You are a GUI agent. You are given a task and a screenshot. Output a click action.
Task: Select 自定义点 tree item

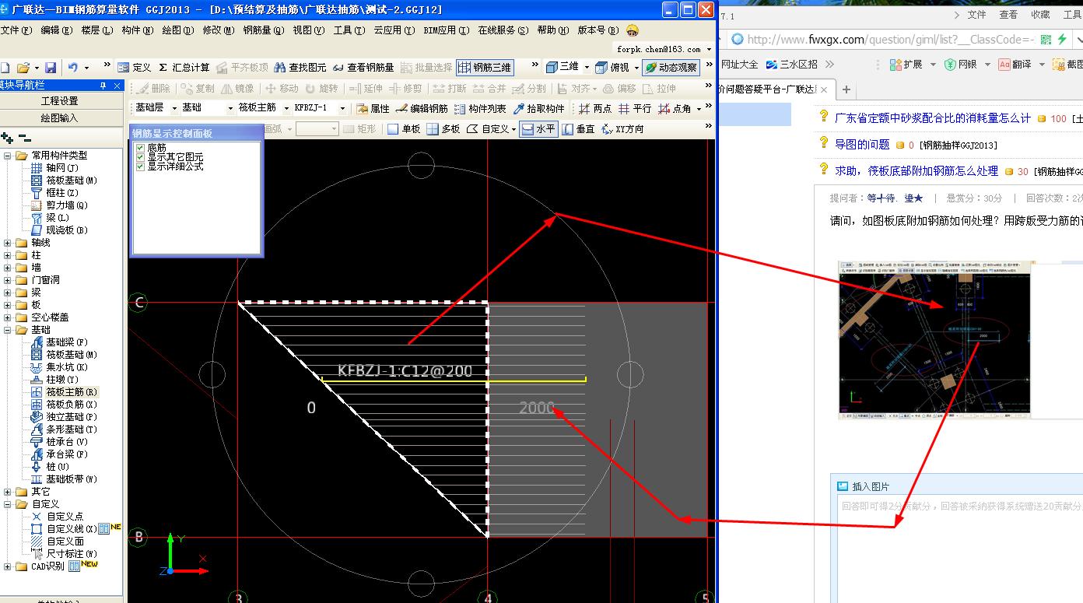coord(57,517)
